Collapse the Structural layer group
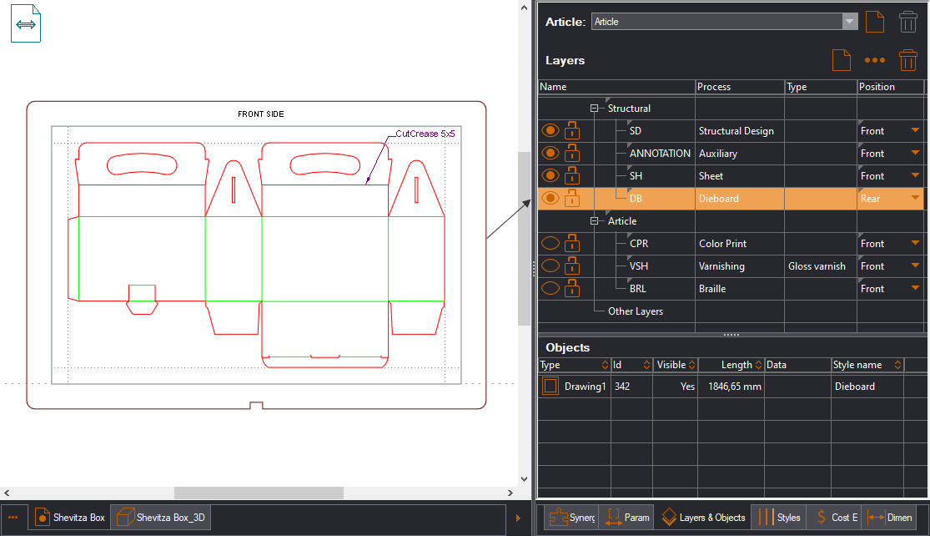This screenshot has width=930, height=536. click(x=594, y=108)
